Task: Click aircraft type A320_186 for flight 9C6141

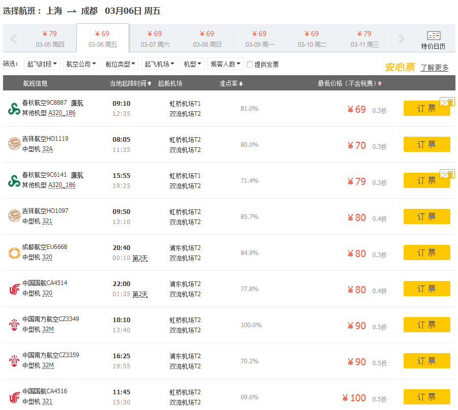Action: (62, 185)
